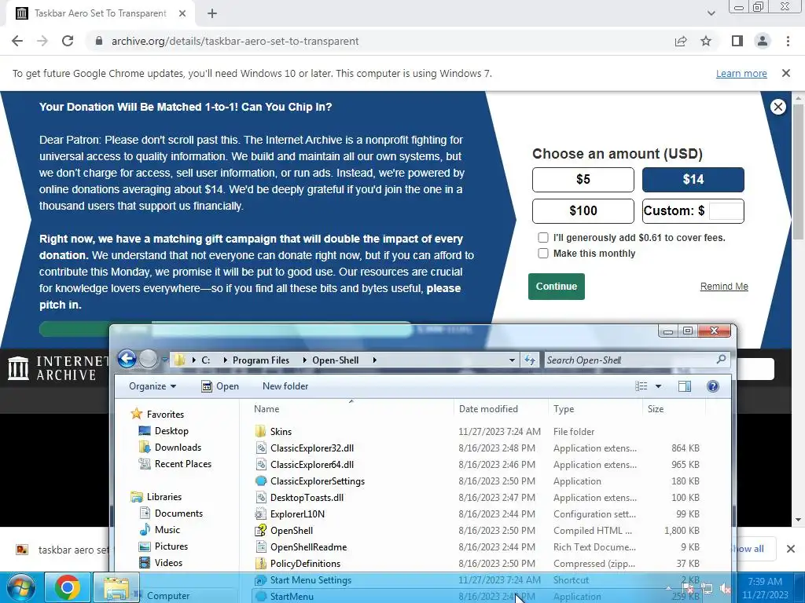
Task: Click the green Continue button
Action: [x=557, y=287]
